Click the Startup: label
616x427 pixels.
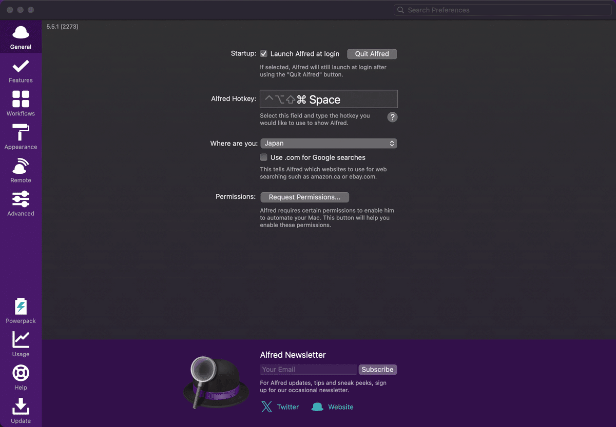coord(243,54)
